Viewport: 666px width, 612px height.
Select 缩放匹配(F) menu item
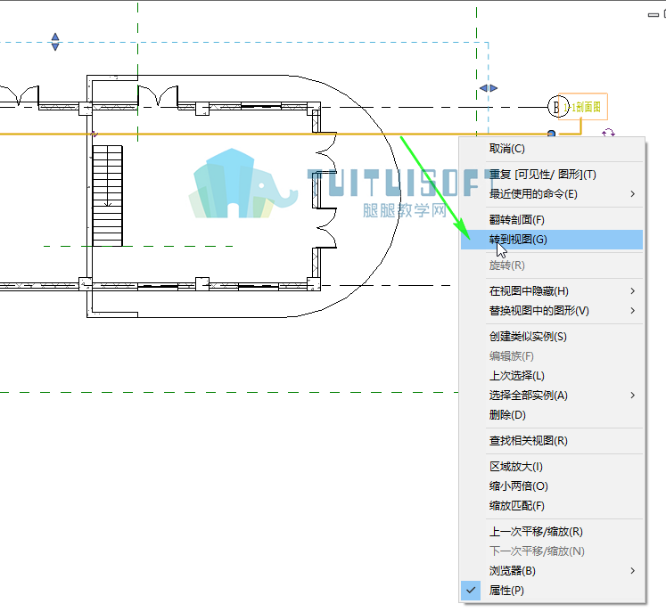[x=551, y=505]
